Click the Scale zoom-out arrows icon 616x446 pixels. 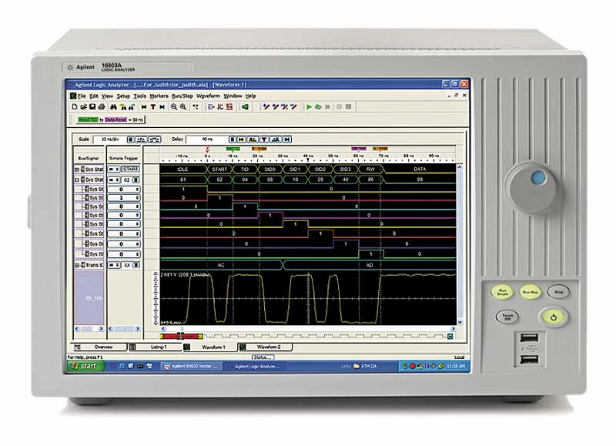tap(155, 139)
